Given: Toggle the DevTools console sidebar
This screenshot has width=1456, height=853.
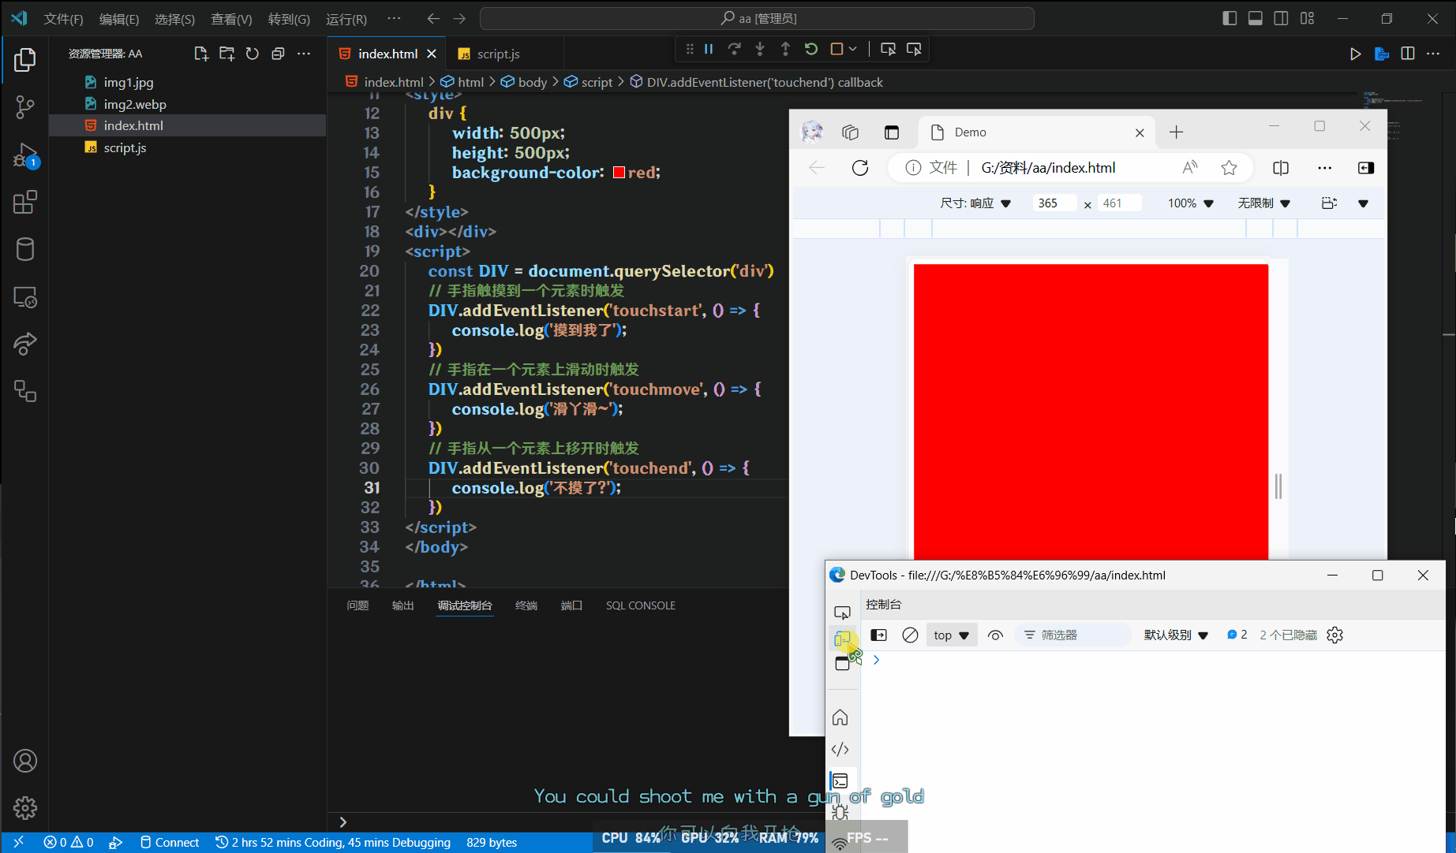Looking at the screenshot, I should [878, 635].
